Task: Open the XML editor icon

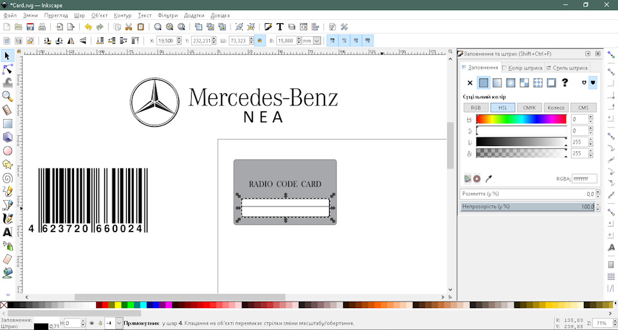Action: [x=303, y=27]
